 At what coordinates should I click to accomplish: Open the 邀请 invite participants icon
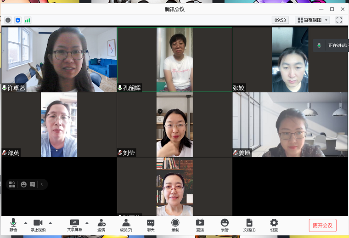pos(101,225)
